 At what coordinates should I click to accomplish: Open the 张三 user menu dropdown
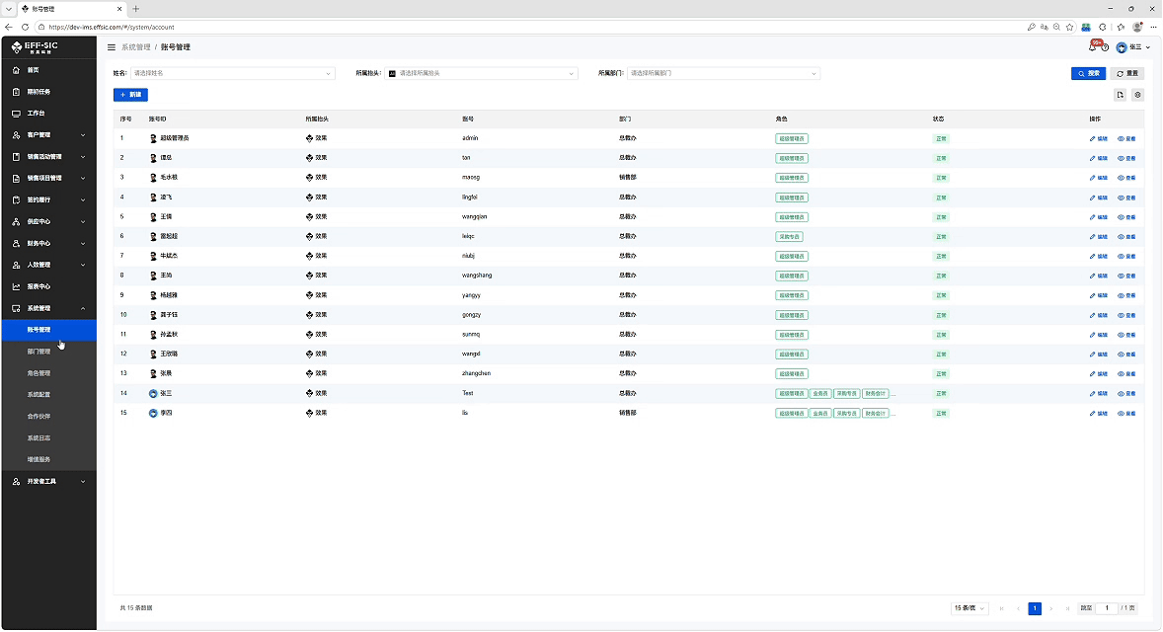(x=1133, y=47)
